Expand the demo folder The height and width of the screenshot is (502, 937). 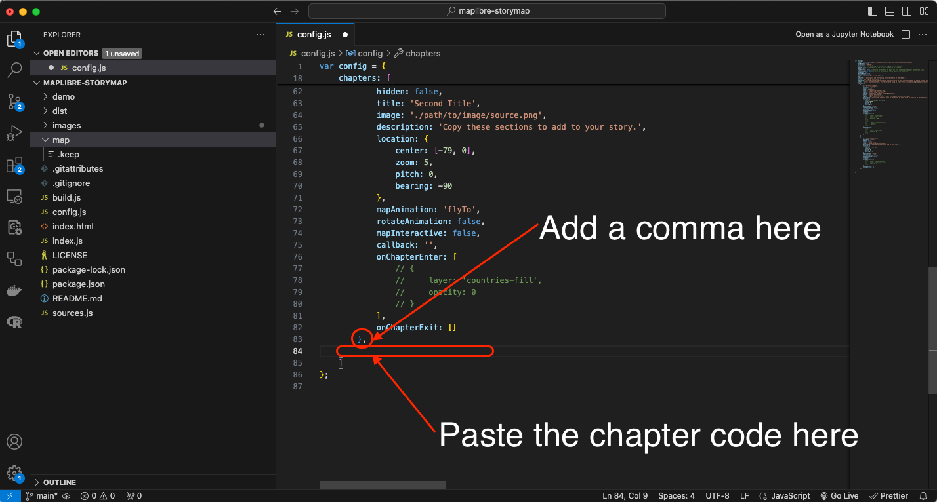[64, 96]
